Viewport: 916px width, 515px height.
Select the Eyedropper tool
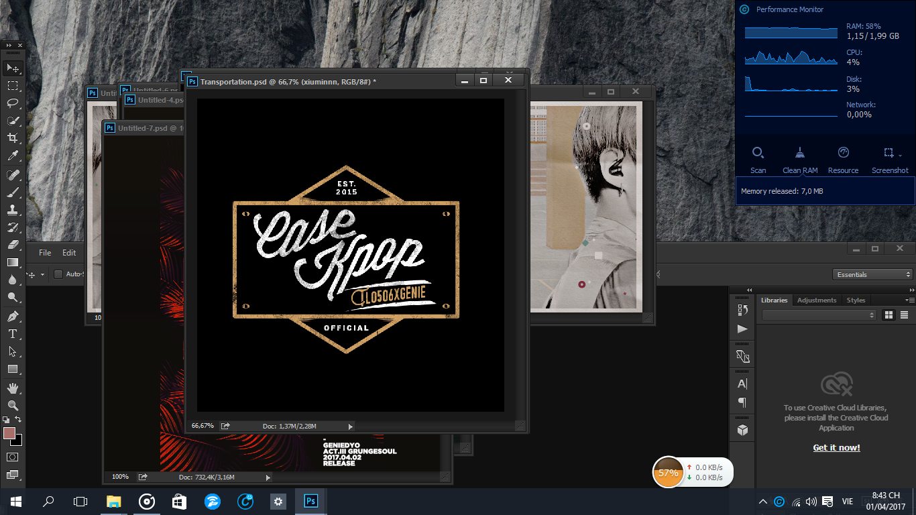13,156
